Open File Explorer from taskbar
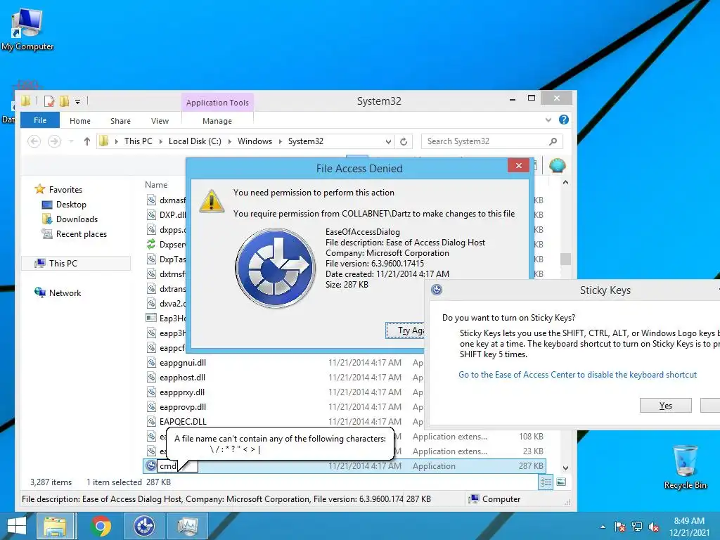Viewport: 720px width, 540px height. coord(55,526)
